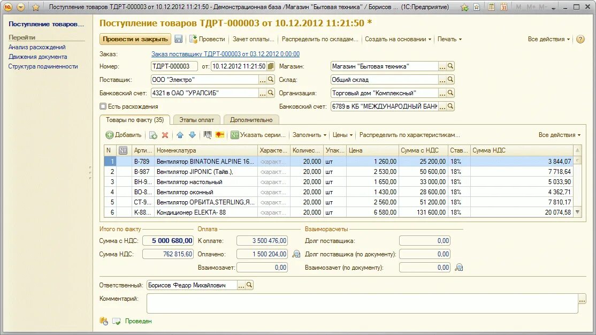Click the favorites star in the title bar
Image resolution: width=596 pixels, height=335 pixels.
coord(36,7)
